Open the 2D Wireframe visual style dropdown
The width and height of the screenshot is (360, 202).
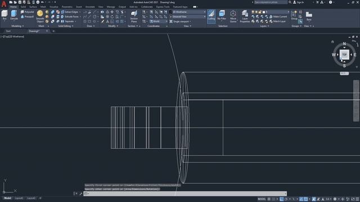[x=187, y=12]
